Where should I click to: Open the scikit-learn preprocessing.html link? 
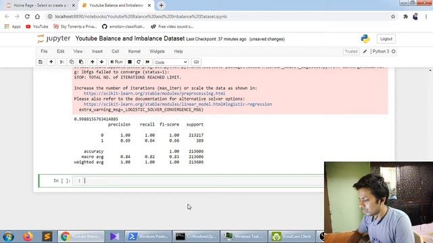tap(154, 93)
